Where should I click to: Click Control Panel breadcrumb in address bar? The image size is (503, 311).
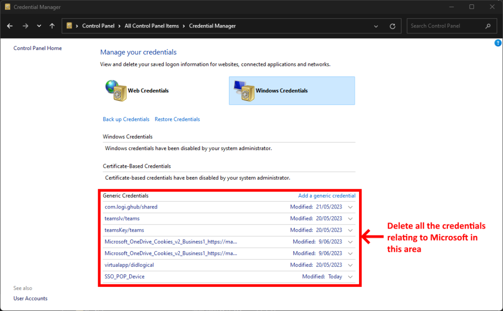(98, 26)
